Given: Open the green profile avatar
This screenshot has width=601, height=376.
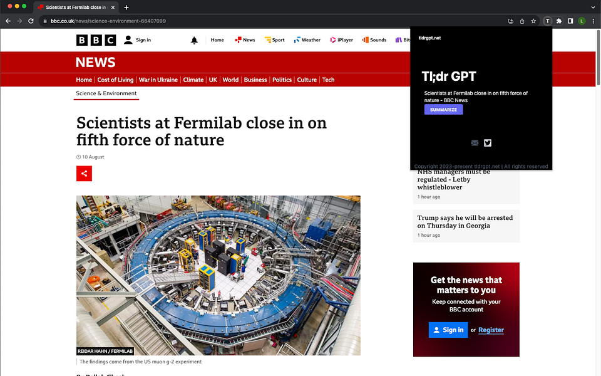Looking at the screenshot, I should click(582, 21).
